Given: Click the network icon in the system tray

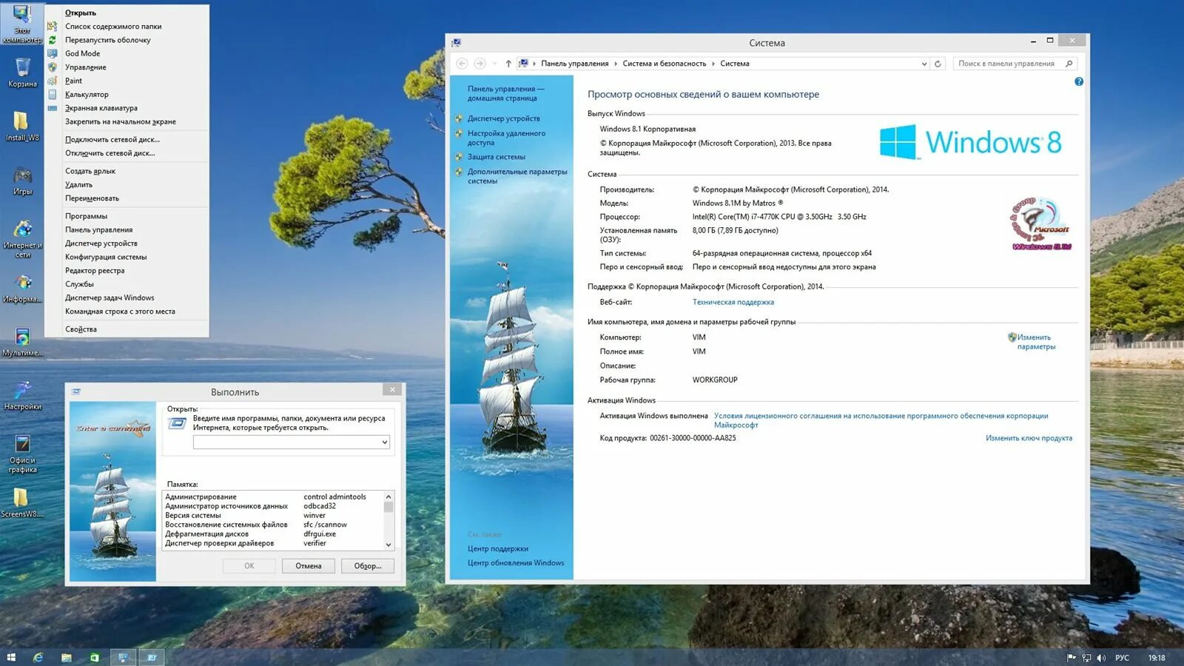Looking at the screenshot, I should coord(1086,657).
